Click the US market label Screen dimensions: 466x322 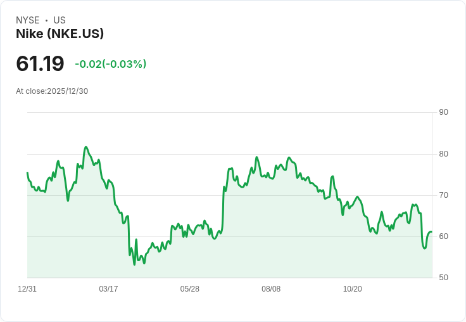click(x=60, y=20)
